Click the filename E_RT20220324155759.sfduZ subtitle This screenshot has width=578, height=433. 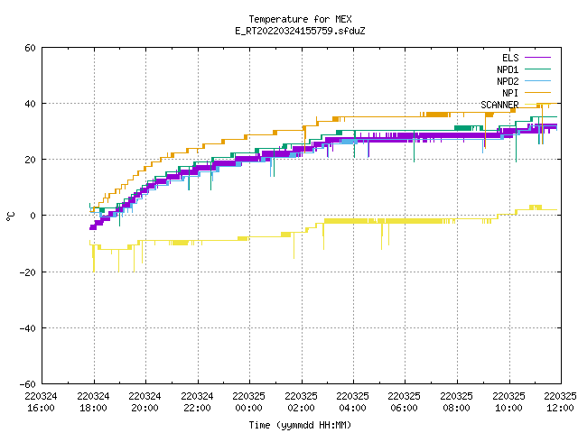point(300,31)
